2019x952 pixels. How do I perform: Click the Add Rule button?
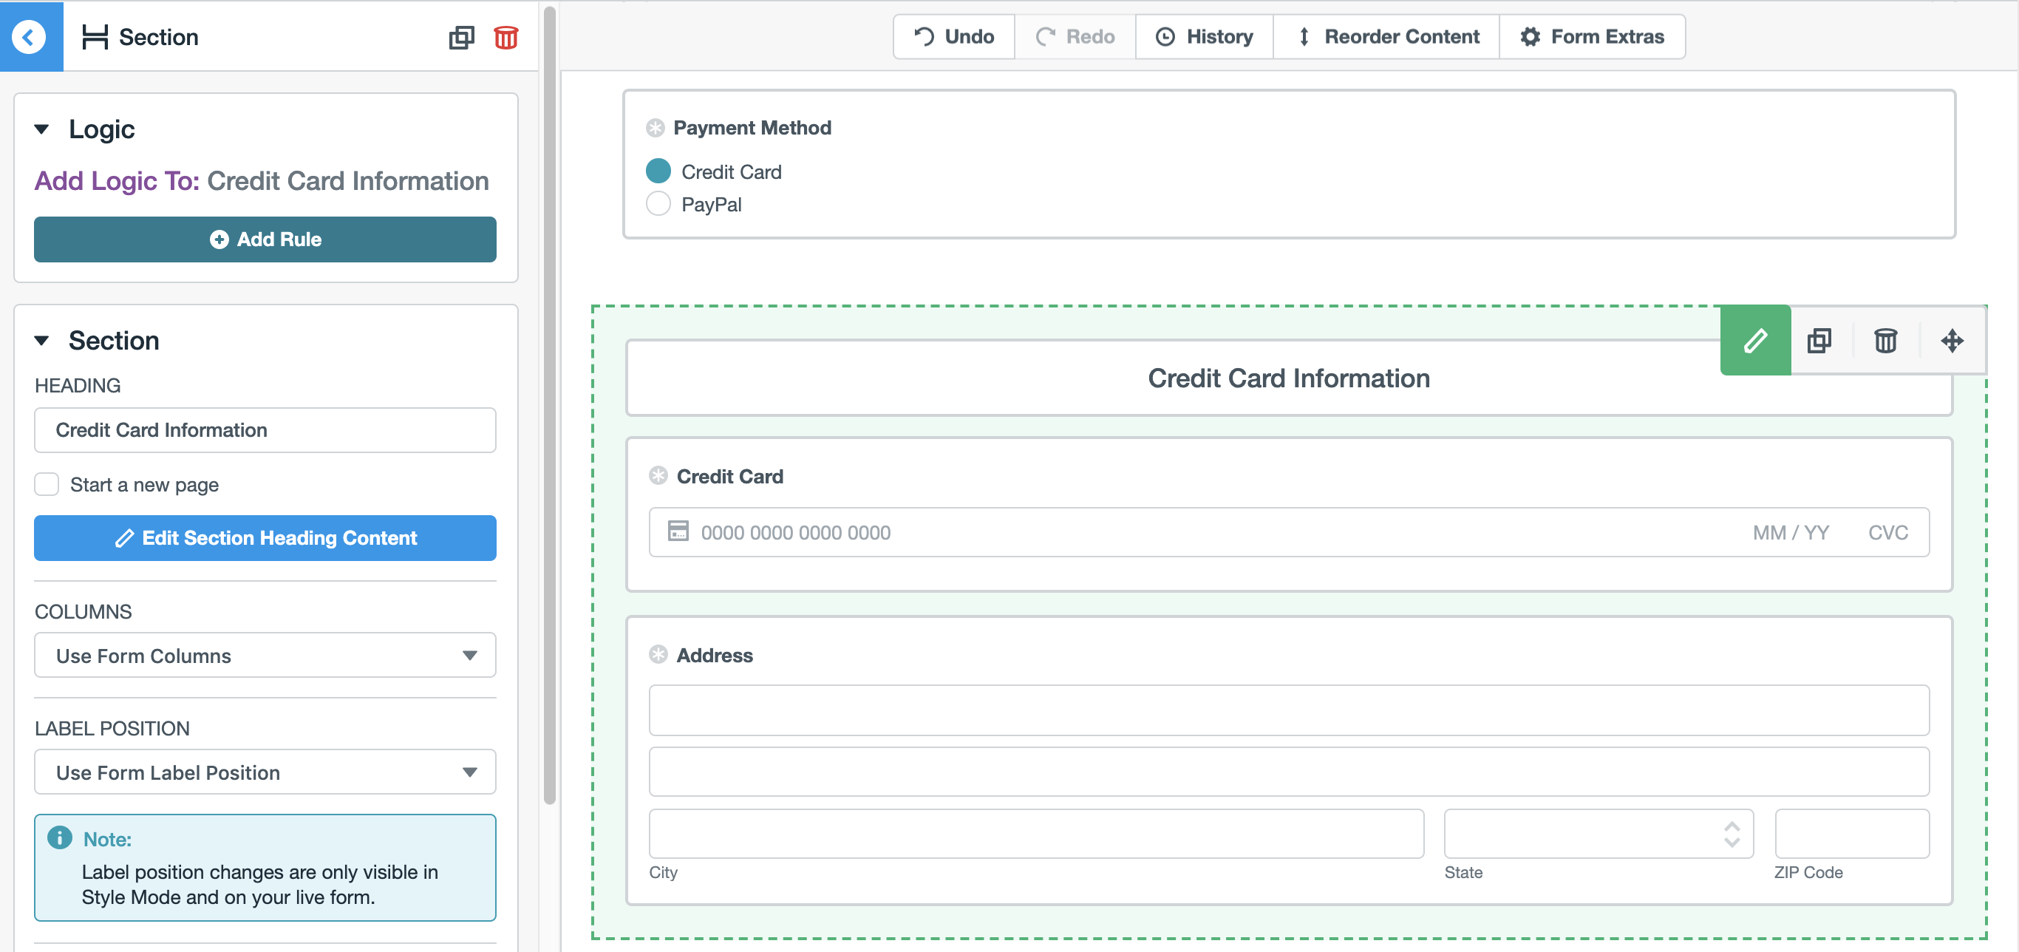click(x=265, y=239)
